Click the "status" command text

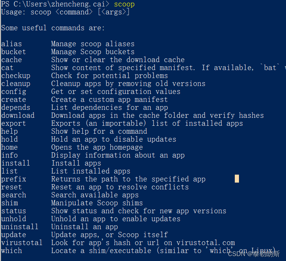point(14,211)
